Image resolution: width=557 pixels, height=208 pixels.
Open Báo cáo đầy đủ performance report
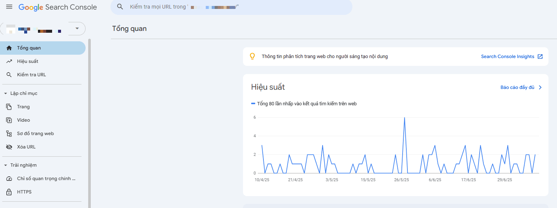pyautogui.click(x=517, y=87)
